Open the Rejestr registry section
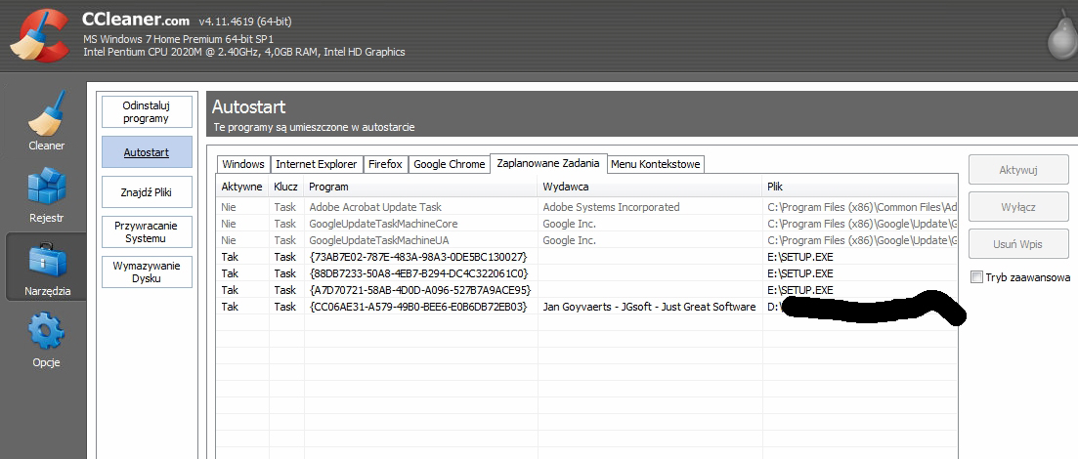 tap(47, 195)
